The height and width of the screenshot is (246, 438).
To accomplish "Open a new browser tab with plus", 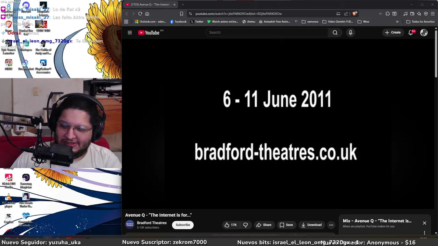I will tap(183, 4).
